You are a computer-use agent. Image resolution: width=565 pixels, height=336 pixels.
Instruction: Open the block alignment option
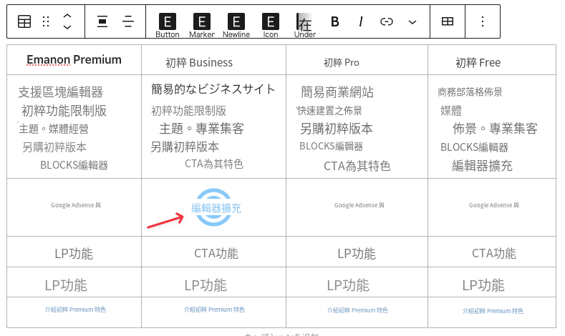(102, 21)
